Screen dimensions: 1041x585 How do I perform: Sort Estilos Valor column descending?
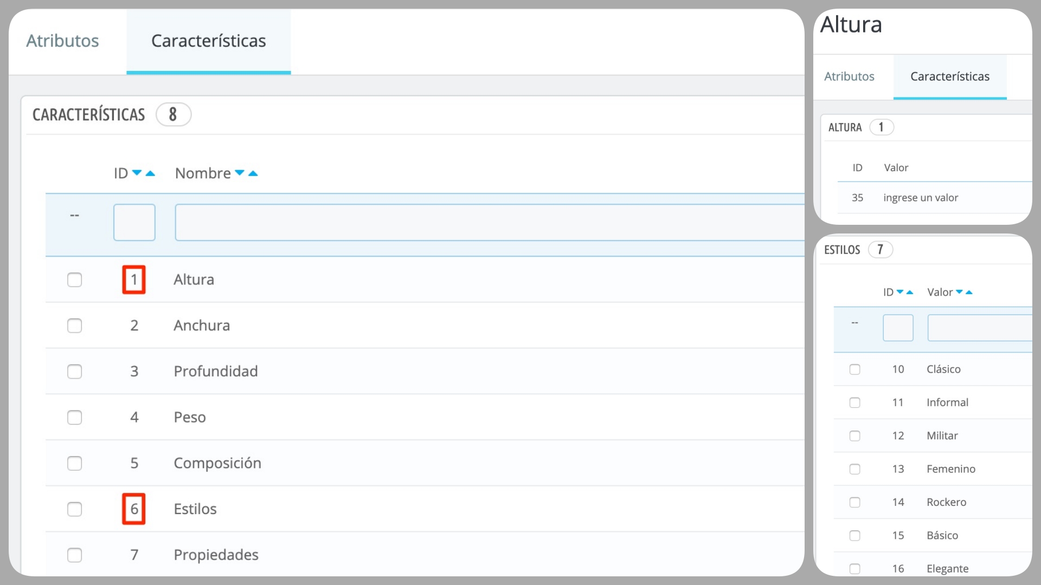pyautogui.click(x=959, y=292)
